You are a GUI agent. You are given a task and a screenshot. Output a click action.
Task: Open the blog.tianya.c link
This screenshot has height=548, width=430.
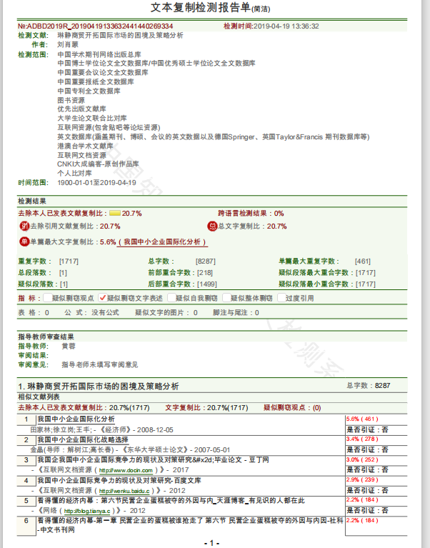coord(87,512)
